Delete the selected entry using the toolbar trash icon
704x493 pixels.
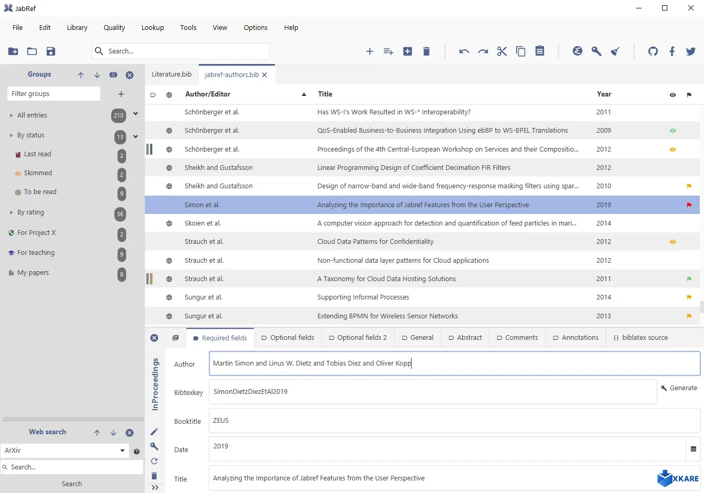coord(426,51)
